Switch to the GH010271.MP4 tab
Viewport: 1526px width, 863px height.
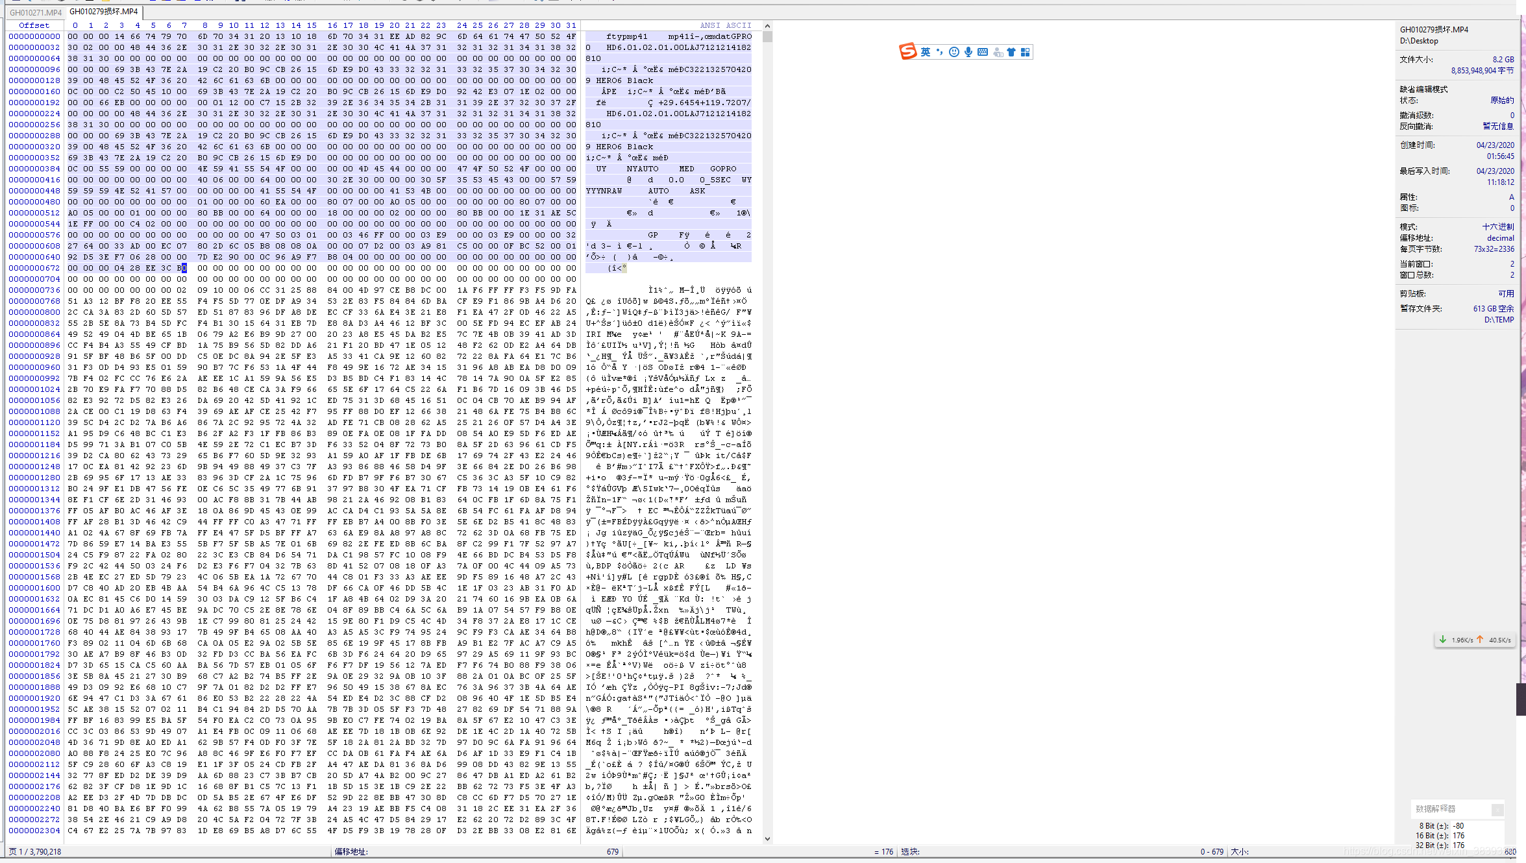[35, 12]
